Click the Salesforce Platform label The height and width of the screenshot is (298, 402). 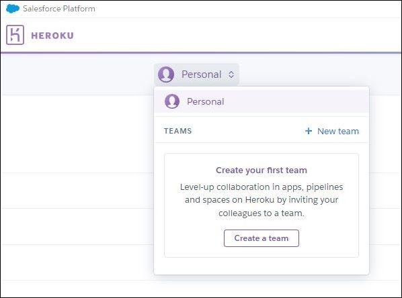[59, 9]
